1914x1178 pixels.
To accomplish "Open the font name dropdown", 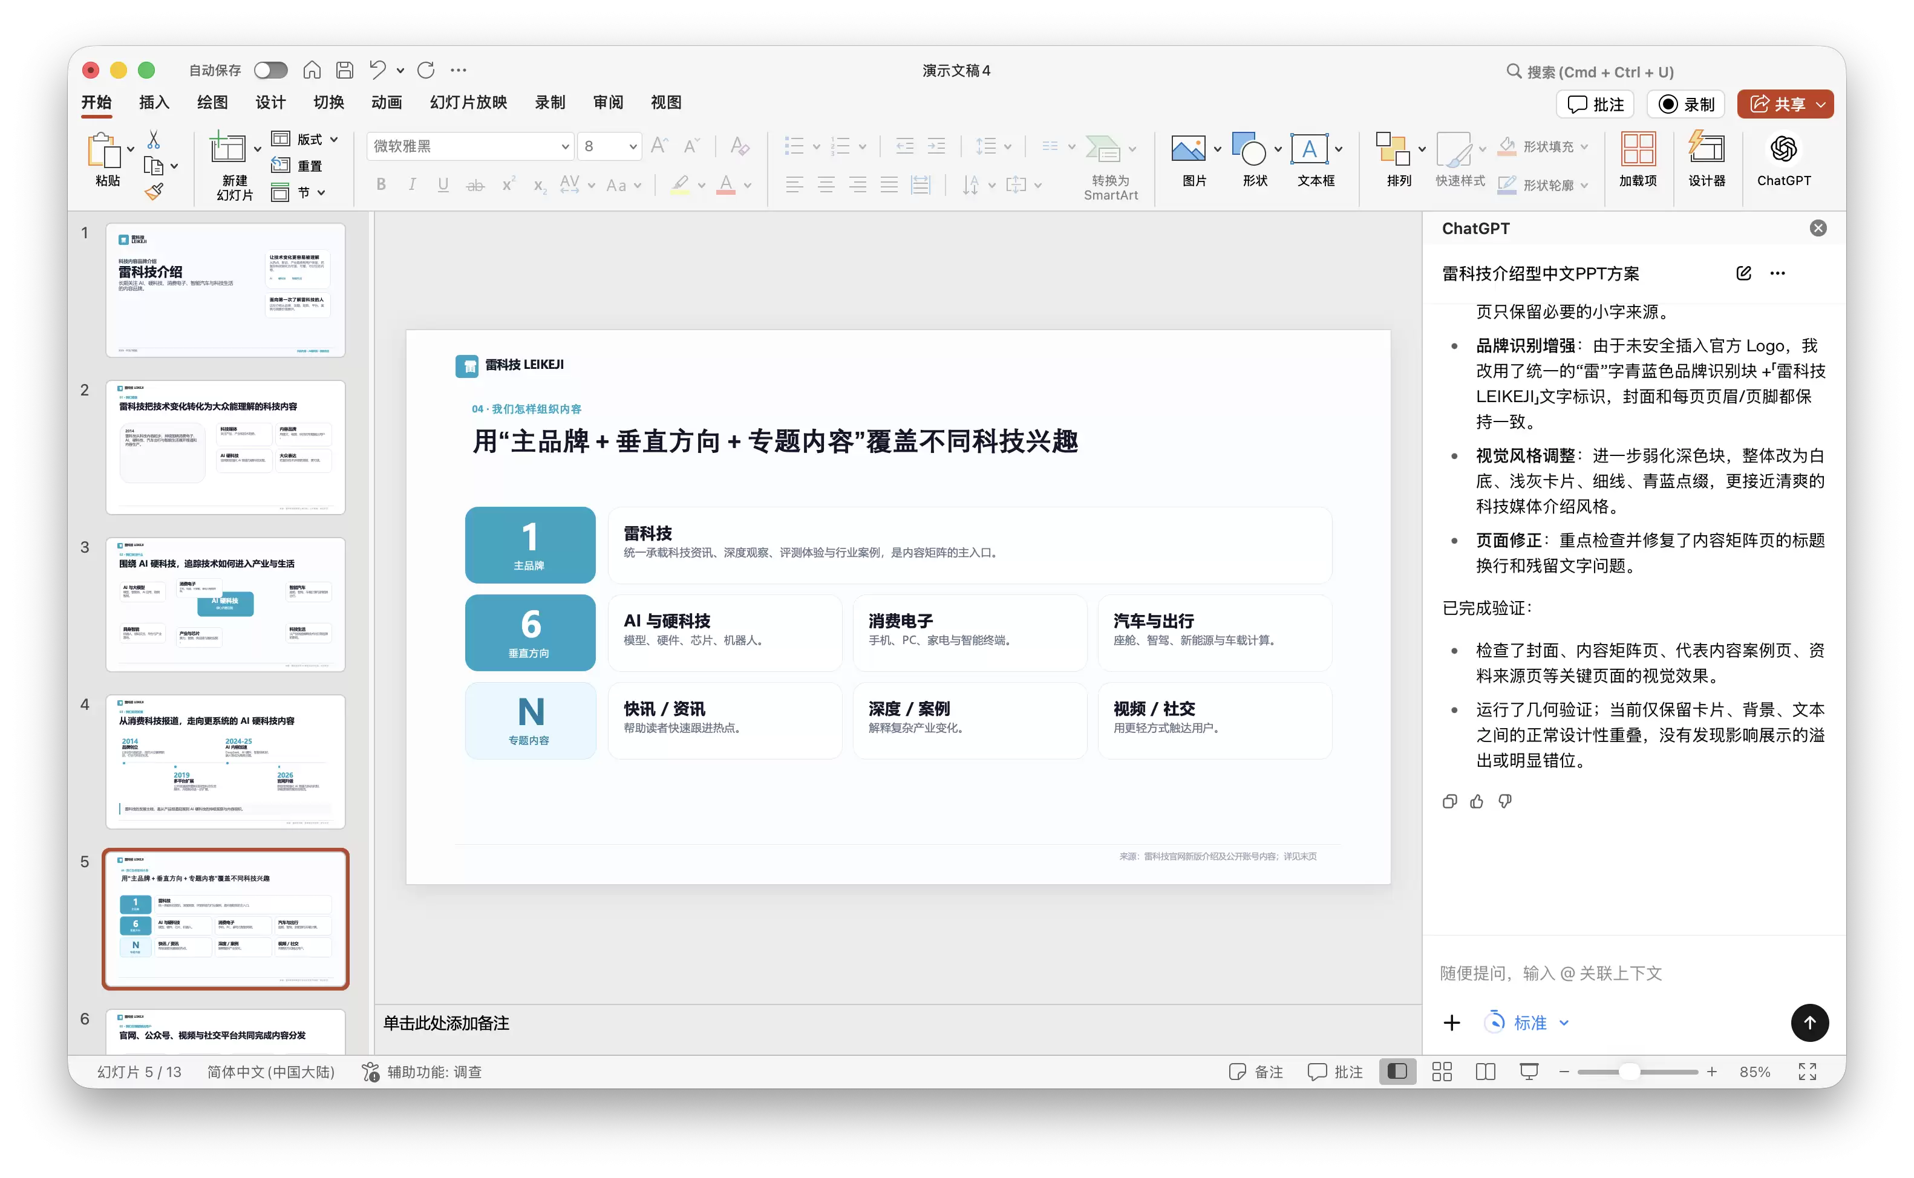I will pos(565,146).
